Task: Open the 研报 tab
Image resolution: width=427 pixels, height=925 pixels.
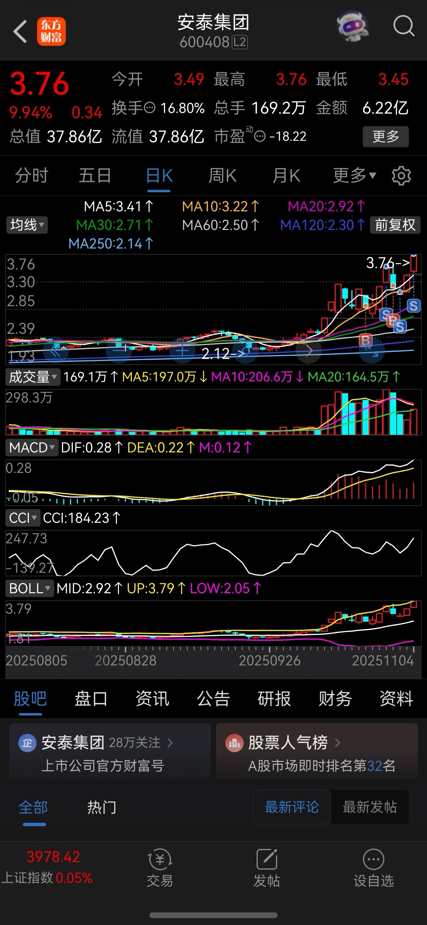Action: pyautogui.click(x=274, y=699)
